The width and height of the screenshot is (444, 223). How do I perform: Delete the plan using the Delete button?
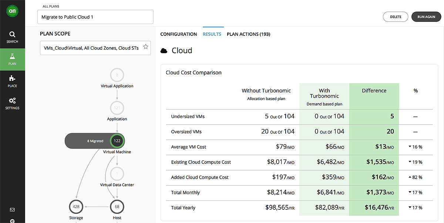coord(396,17)
